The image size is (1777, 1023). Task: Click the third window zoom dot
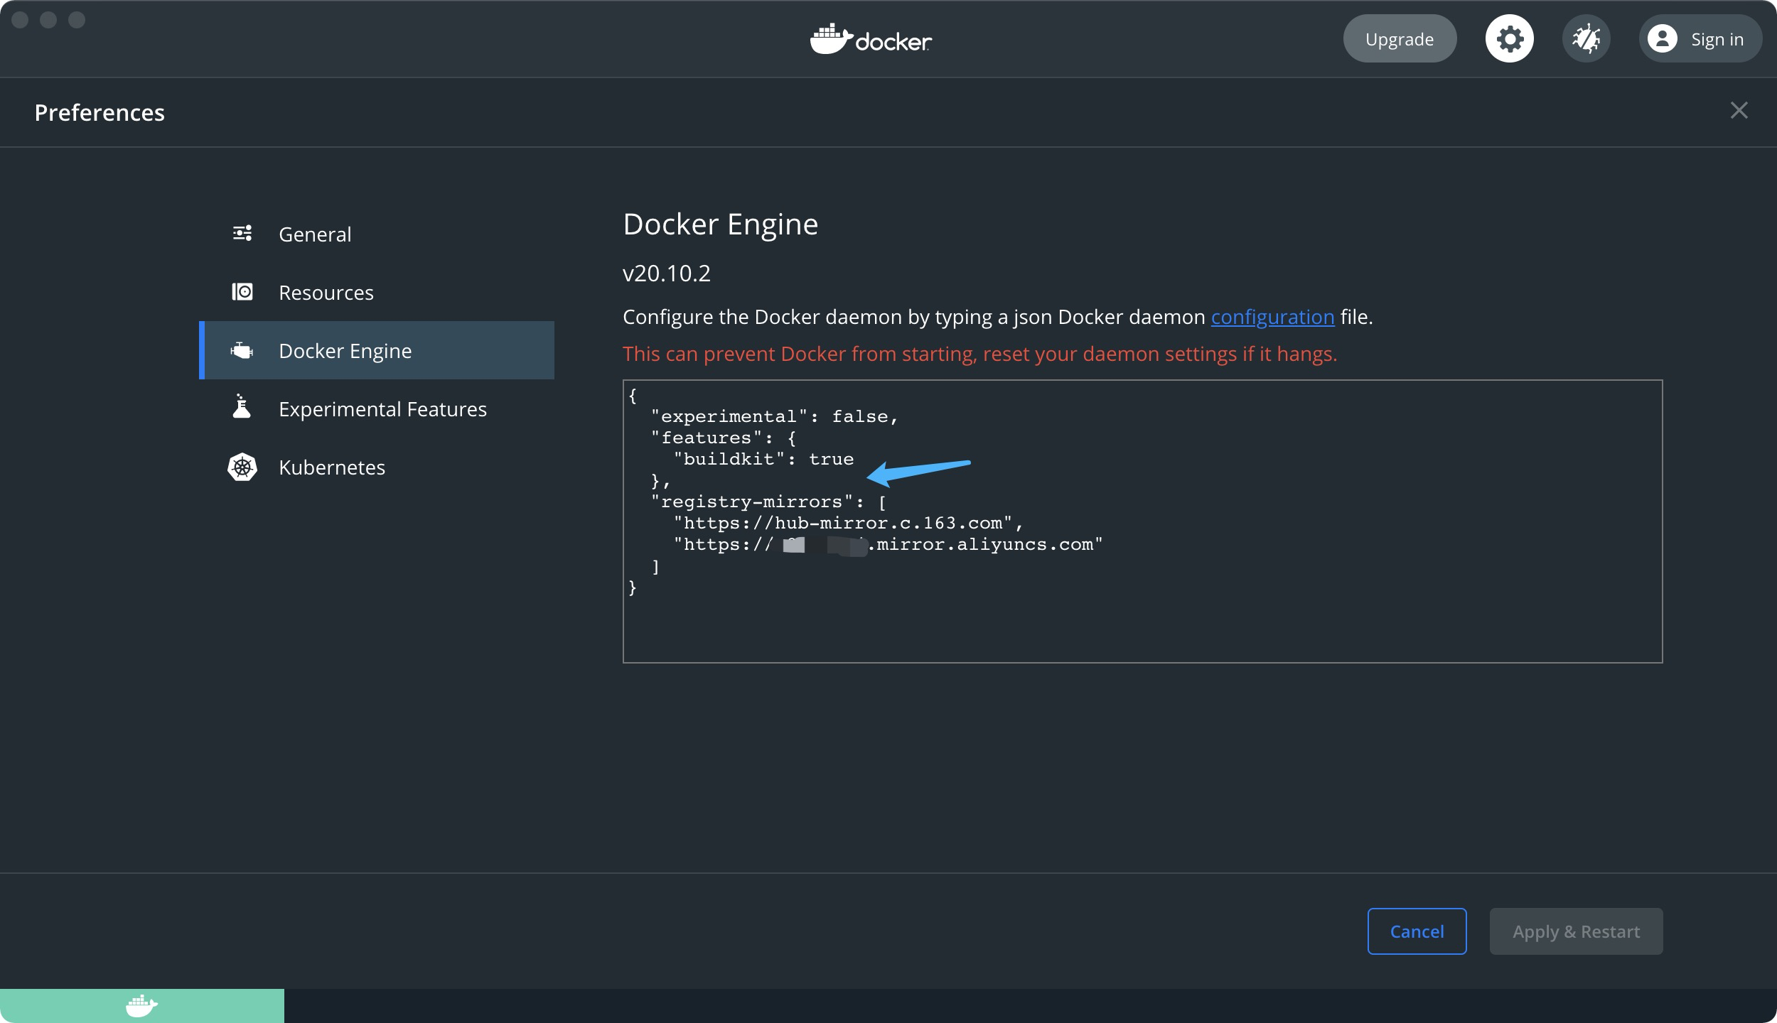77,20
